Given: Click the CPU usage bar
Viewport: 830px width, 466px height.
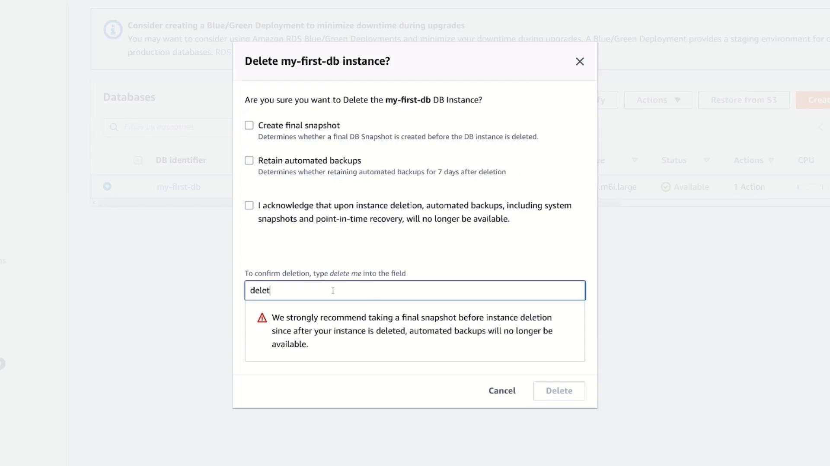Looking at the screenshot, I should (x=810, y=187).
